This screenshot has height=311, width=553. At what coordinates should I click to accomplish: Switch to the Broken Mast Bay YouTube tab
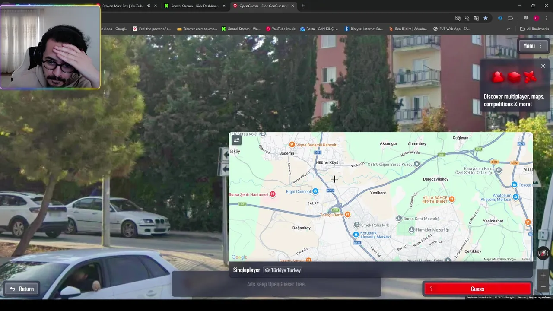pos(123,6)
